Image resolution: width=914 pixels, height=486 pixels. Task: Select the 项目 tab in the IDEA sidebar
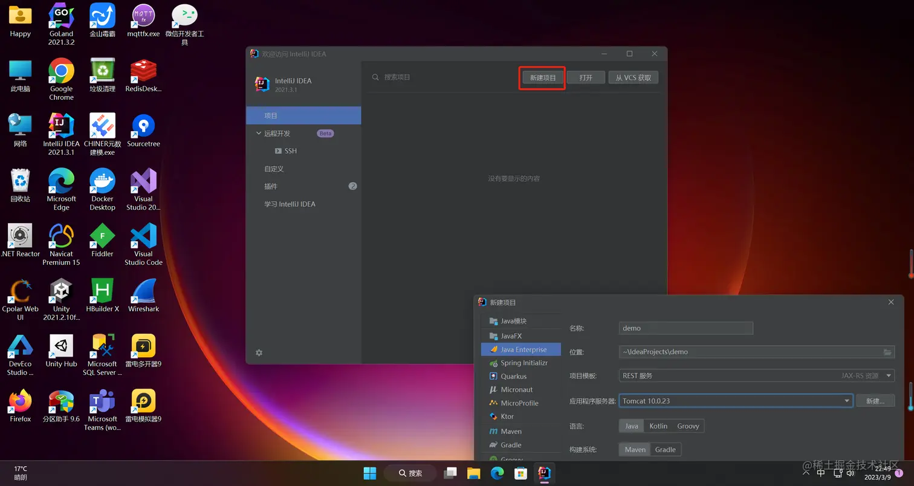pyautogui.click(x=303, y=115)
